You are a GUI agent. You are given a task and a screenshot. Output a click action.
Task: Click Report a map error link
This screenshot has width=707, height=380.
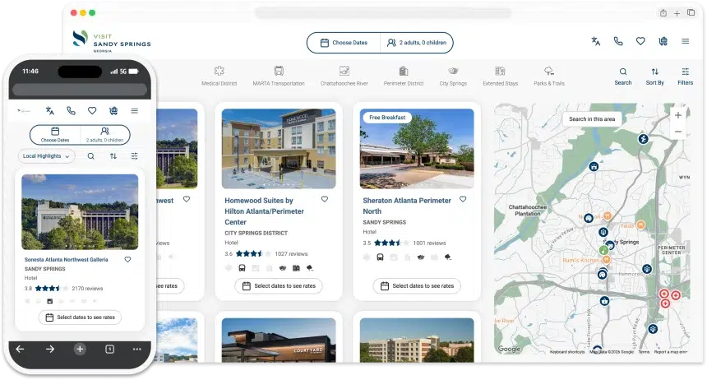tap(671, 352)
